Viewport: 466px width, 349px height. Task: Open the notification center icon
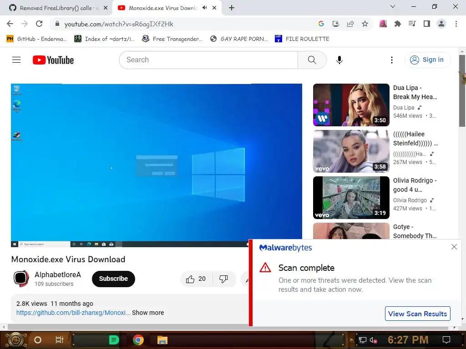(446, 340)
